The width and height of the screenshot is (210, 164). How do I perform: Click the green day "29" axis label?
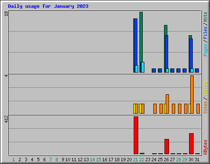(x=185, y=159)
